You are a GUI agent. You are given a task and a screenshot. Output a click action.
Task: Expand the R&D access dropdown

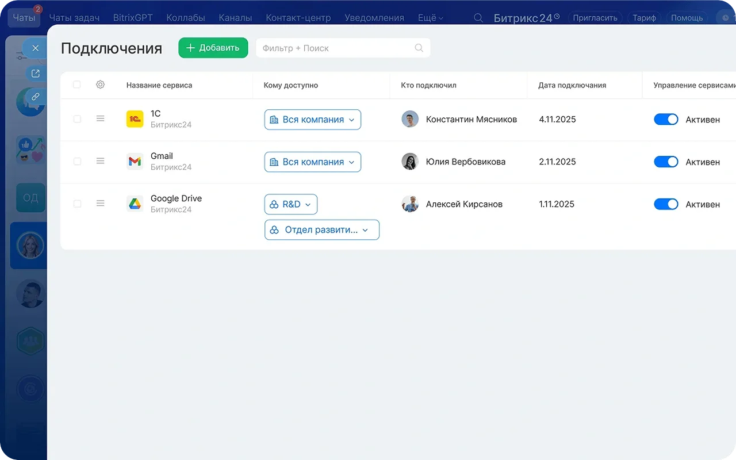pyautogui.click(x=291, y=204)
